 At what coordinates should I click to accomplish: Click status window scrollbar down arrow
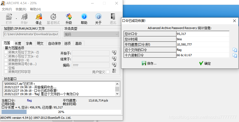(x=117, y=93)
